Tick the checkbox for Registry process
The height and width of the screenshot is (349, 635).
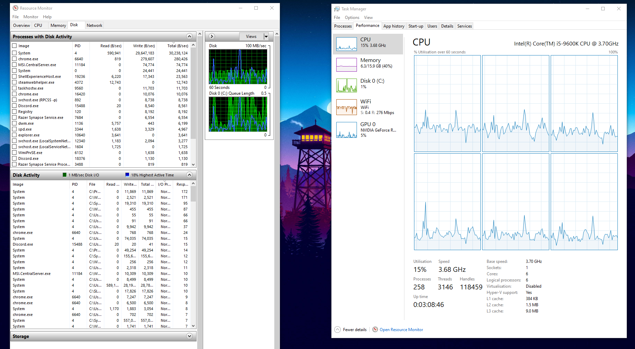pos(14,112)
